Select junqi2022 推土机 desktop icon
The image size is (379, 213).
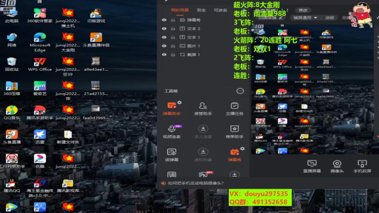pos(68,18)
